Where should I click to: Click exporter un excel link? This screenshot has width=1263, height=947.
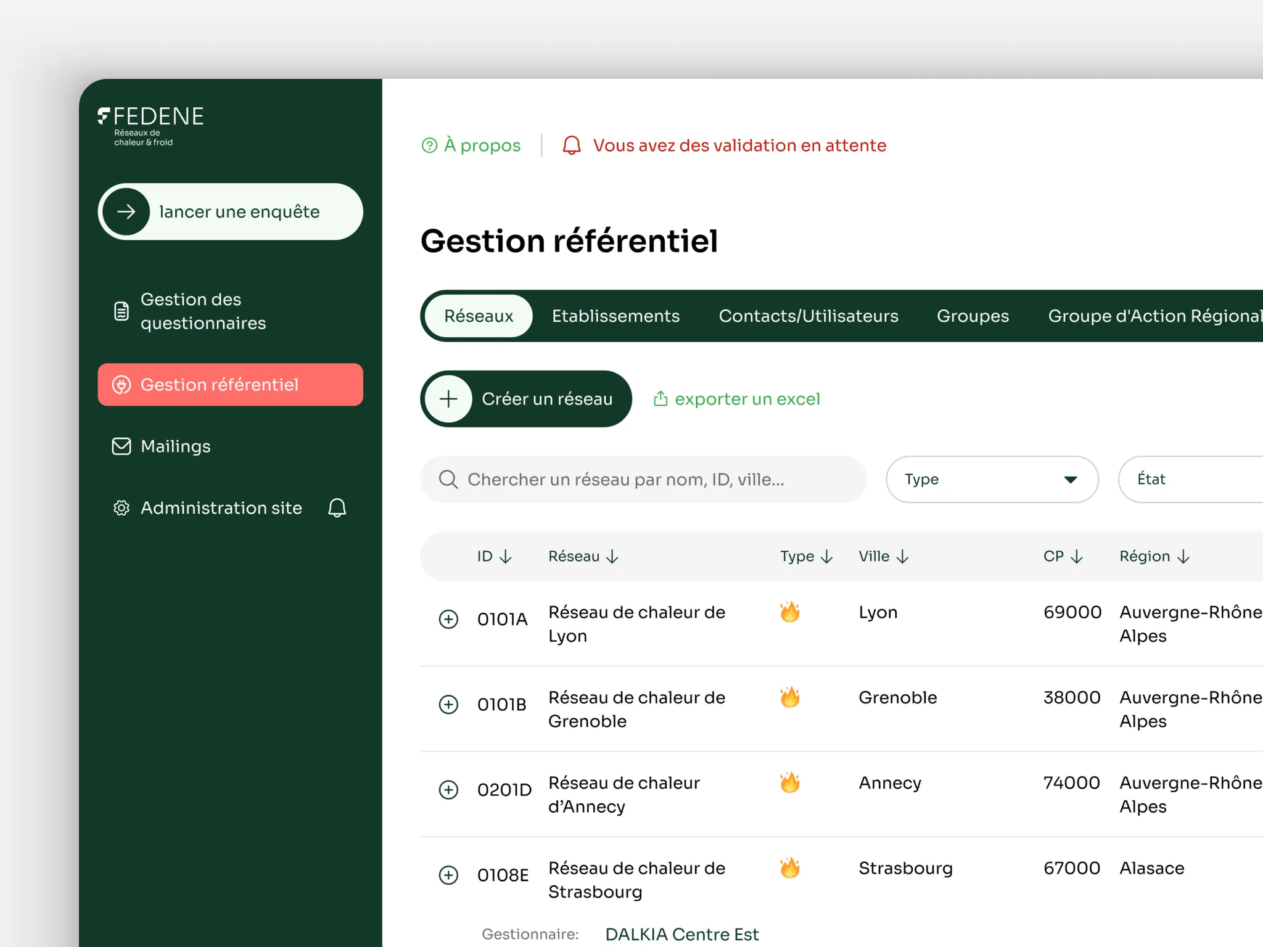737,399
